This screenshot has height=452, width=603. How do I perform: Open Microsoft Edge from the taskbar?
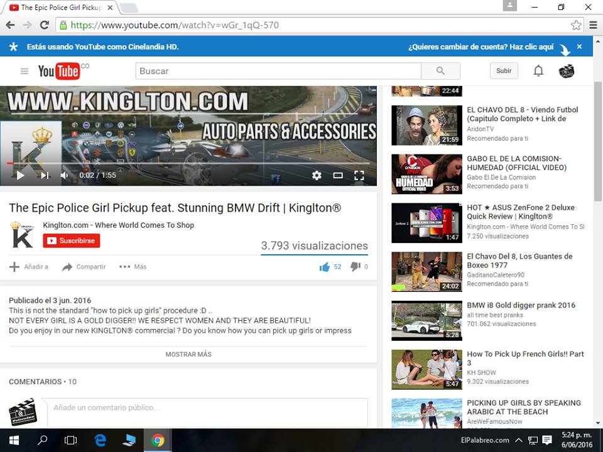[100, 440]
